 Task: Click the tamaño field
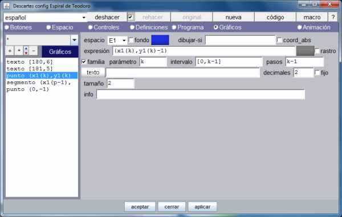(120, 84)
